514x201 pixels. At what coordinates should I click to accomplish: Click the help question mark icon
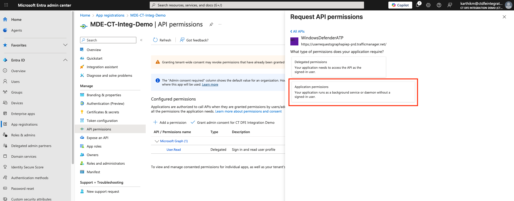pyautogui.click(x=439, y=5)
